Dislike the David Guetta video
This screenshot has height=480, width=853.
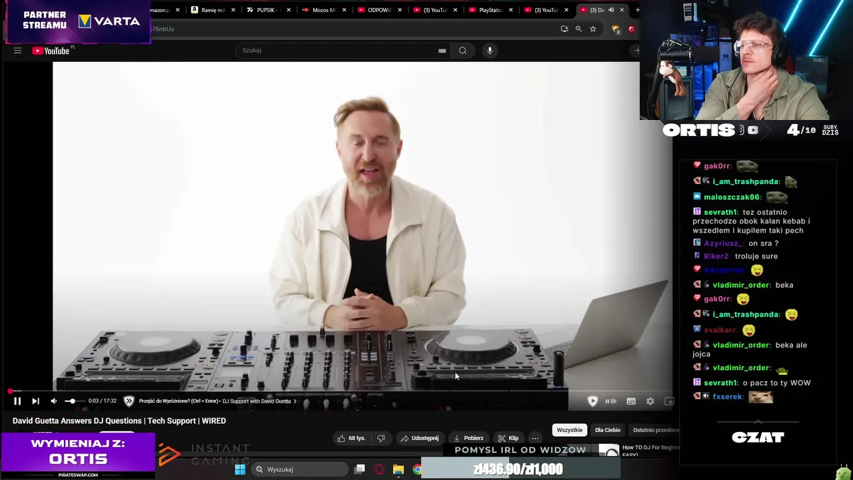tap(381, 438)
